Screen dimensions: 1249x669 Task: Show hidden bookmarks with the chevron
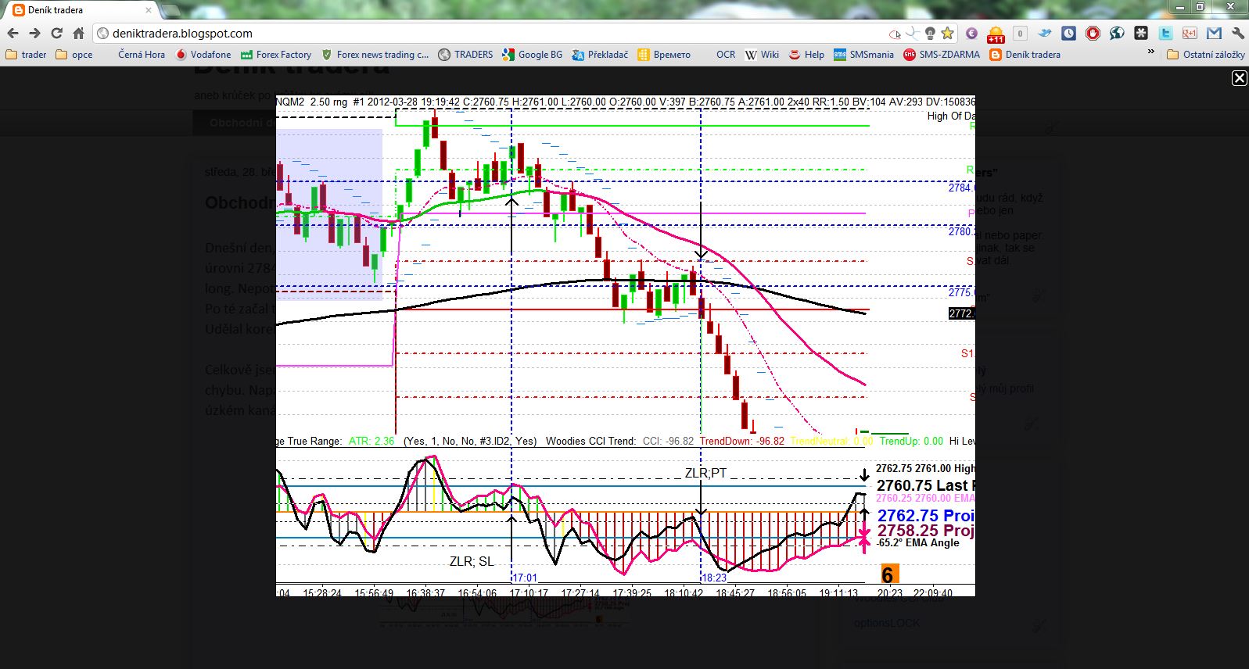[x=1150, y=52]
